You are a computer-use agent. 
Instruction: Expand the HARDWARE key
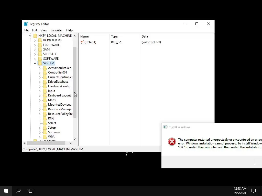click(x=35, y=45)
